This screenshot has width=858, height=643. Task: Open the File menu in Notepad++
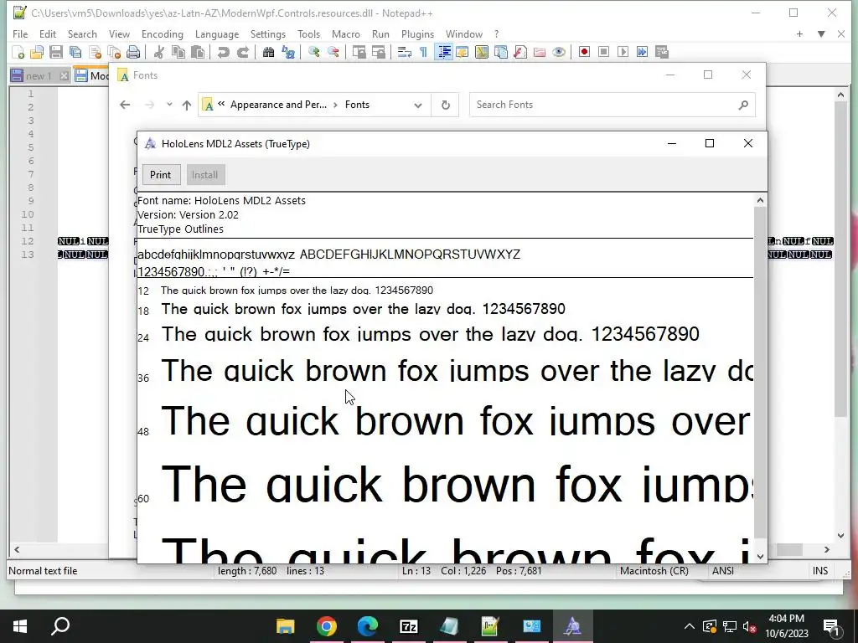[20, 33]
